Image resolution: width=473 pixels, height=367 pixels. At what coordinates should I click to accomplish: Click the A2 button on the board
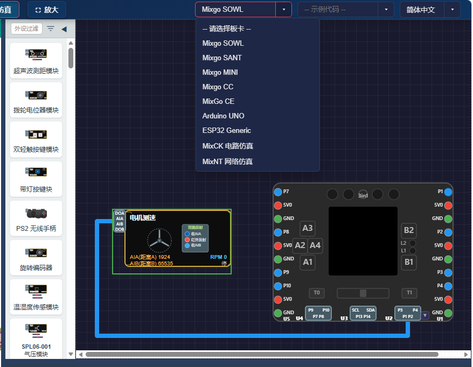point(300,245)
